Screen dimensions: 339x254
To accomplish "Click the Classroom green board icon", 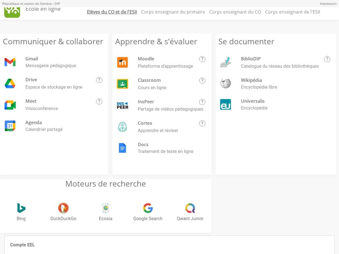I will click(122, 84).
